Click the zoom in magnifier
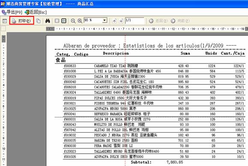 point(80,21)
